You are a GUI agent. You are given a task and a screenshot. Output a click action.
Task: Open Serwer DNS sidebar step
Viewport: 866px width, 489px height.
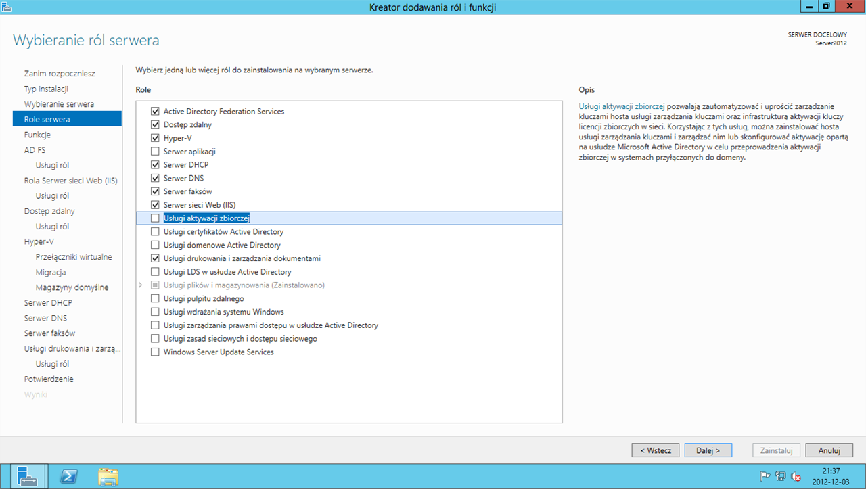[45, 318]
